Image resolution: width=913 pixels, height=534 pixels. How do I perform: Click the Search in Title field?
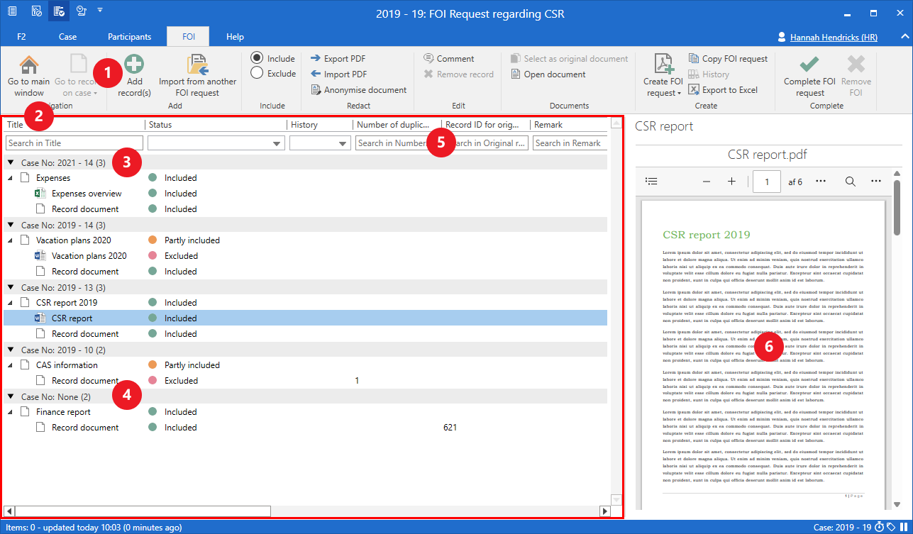74,143
